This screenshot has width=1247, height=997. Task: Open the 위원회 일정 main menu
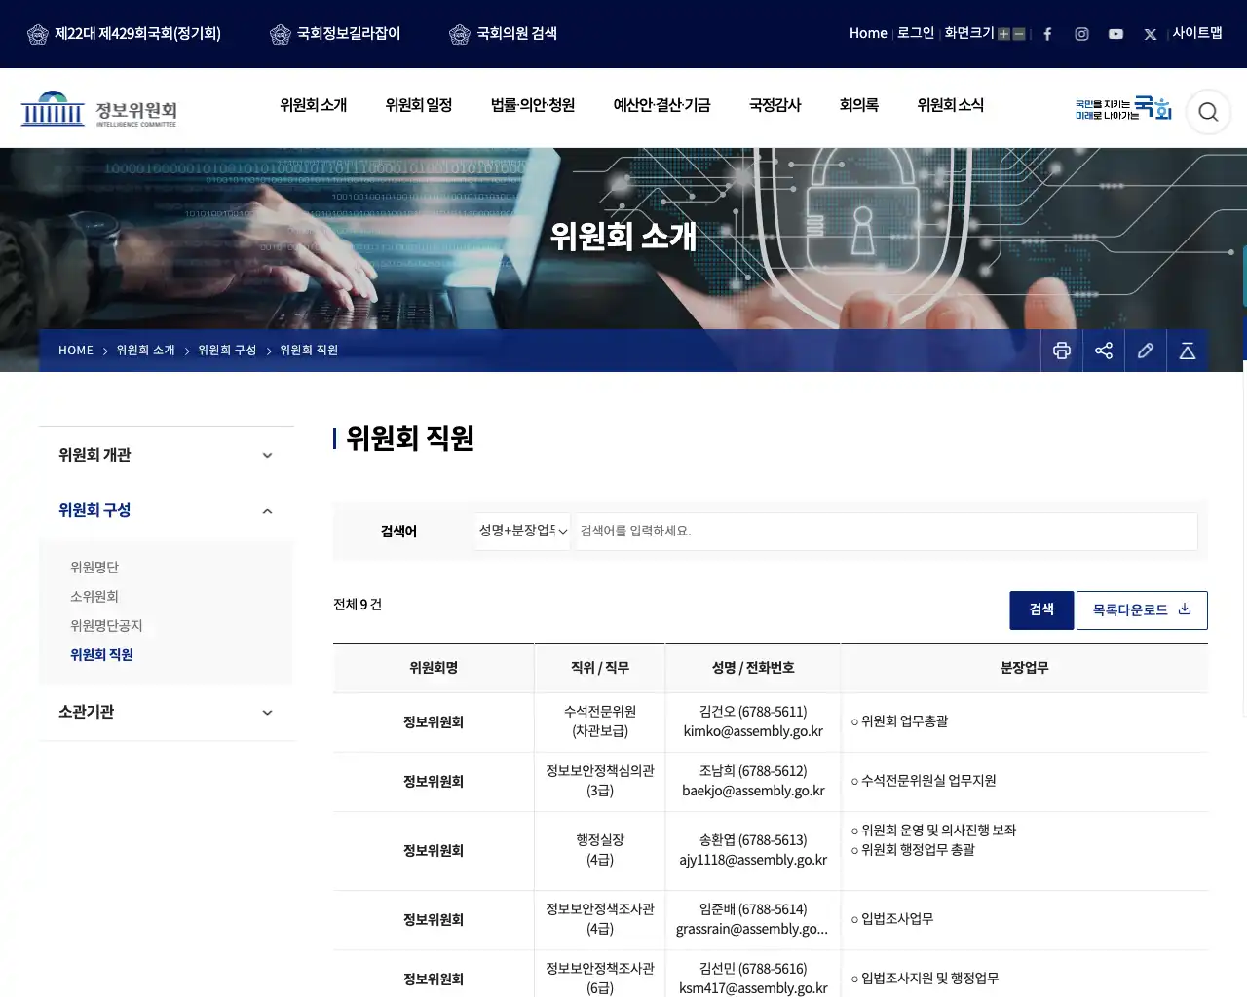click(x=419, y=105)
